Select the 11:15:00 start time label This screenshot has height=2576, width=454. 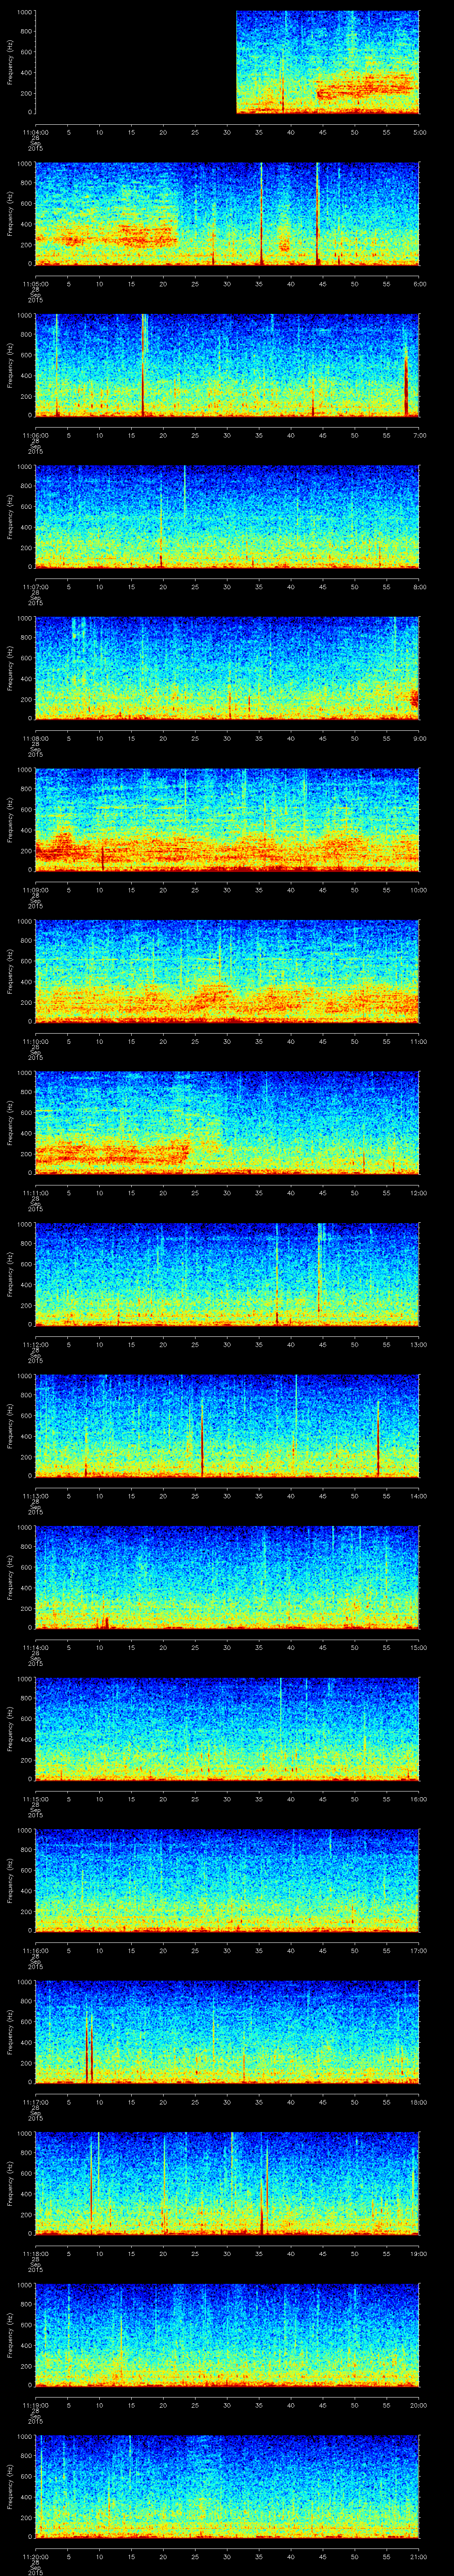point(35,1799)
